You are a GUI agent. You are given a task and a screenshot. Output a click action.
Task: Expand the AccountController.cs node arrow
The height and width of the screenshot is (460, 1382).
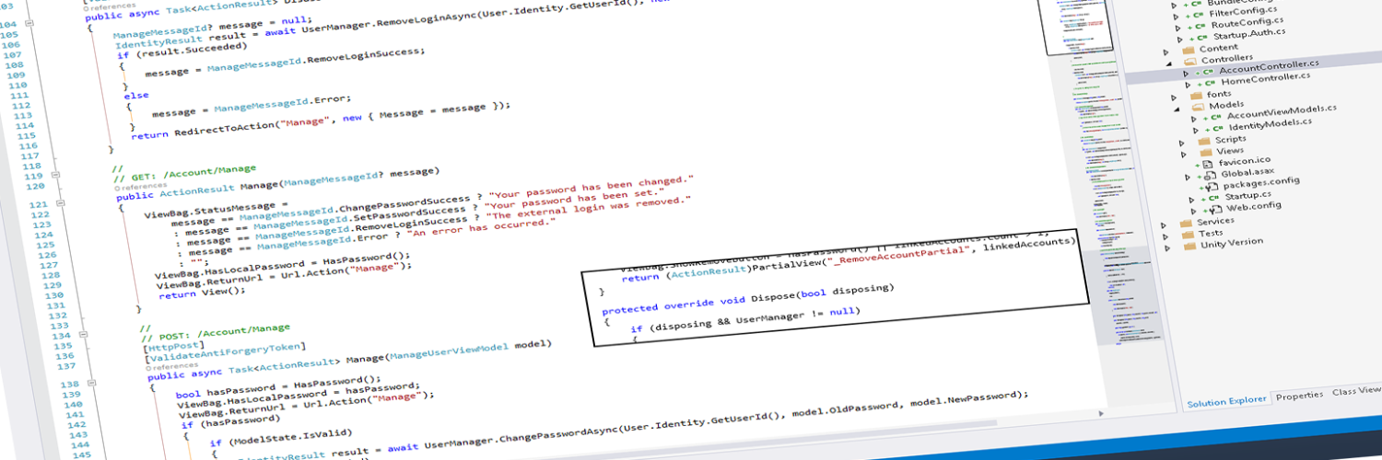(1187, 74)
